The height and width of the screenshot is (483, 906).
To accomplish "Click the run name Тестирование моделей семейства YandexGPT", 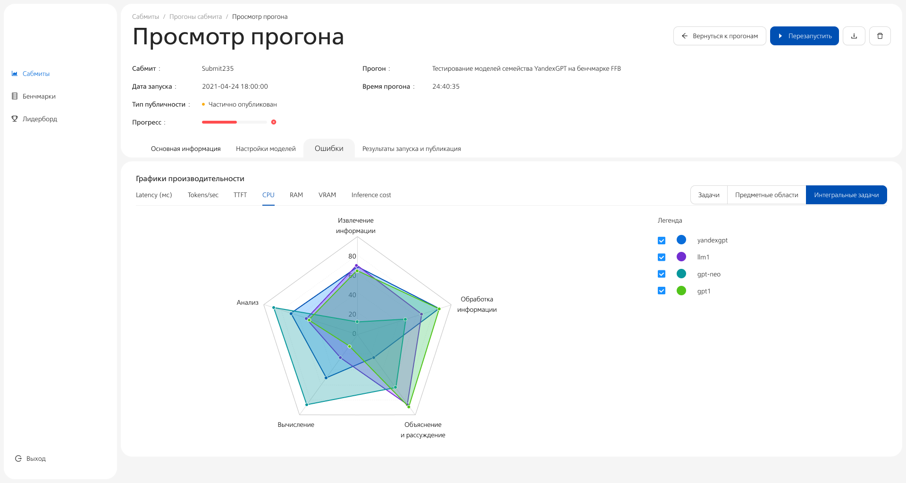I will (527, 68).
